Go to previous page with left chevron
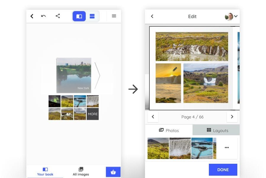This screenshot has height=178, width=266. coord(153,117)
